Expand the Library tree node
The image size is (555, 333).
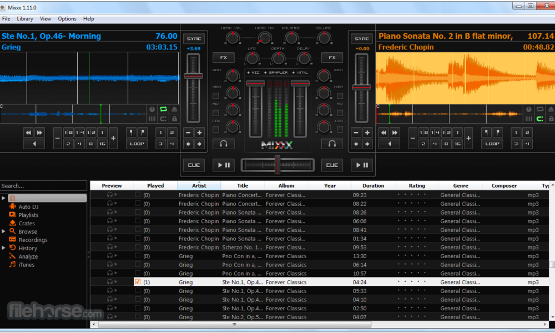(x=3, y=198)
